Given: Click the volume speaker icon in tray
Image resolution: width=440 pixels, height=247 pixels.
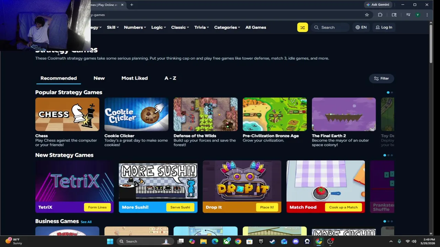Looking at the screenshot, I should point(414,242).
